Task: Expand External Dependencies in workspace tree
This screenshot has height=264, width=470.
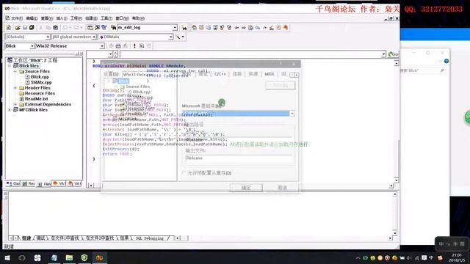Action: [15, 104]
